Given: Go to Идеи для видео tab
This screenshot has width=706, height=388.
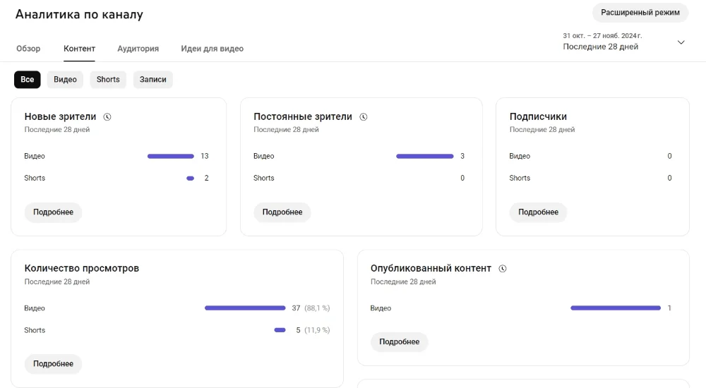Looking at the screenshot, I should (212, 49).
